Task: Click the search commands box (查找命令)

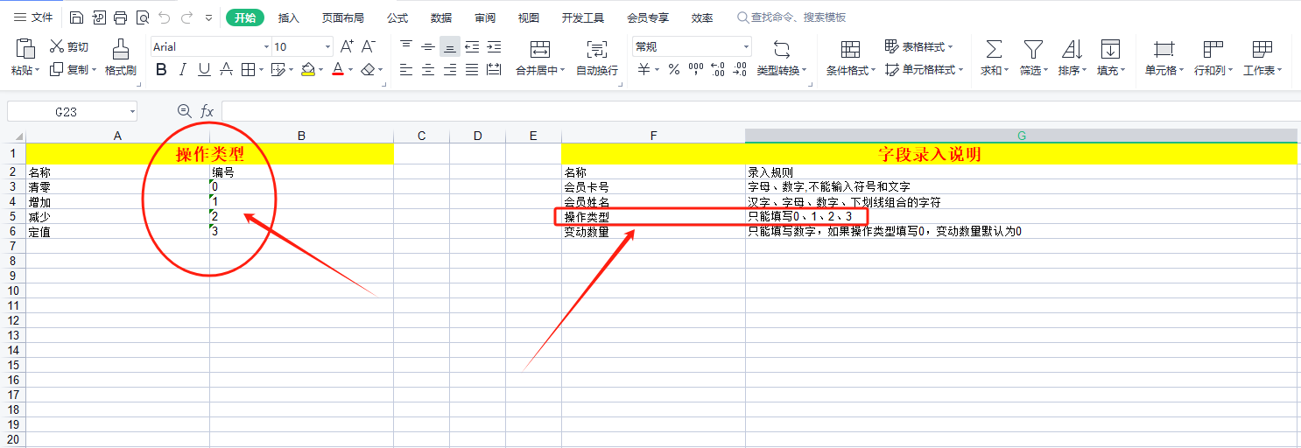Action: point(797,17)
